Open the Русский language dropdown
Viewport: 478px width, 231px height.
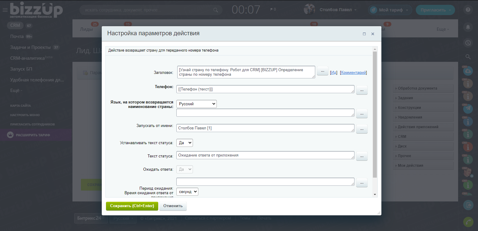[197, 104]
